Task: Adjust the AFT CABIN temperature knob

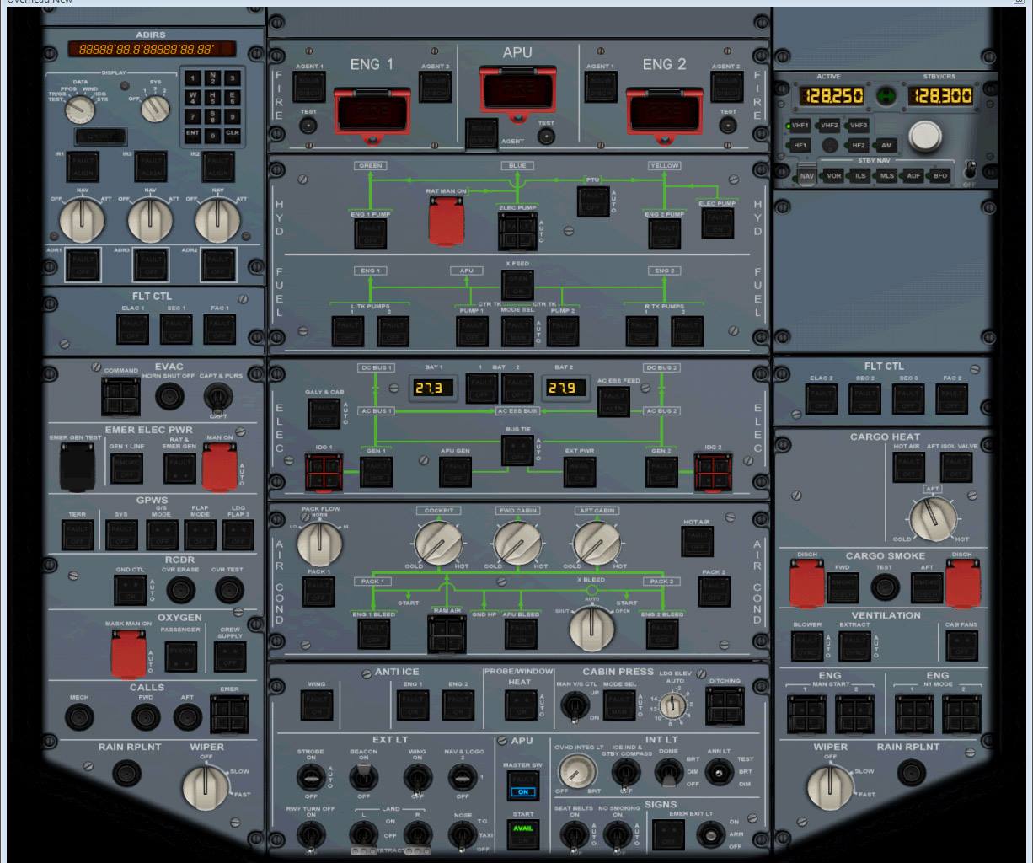Action: pos(597,544)
